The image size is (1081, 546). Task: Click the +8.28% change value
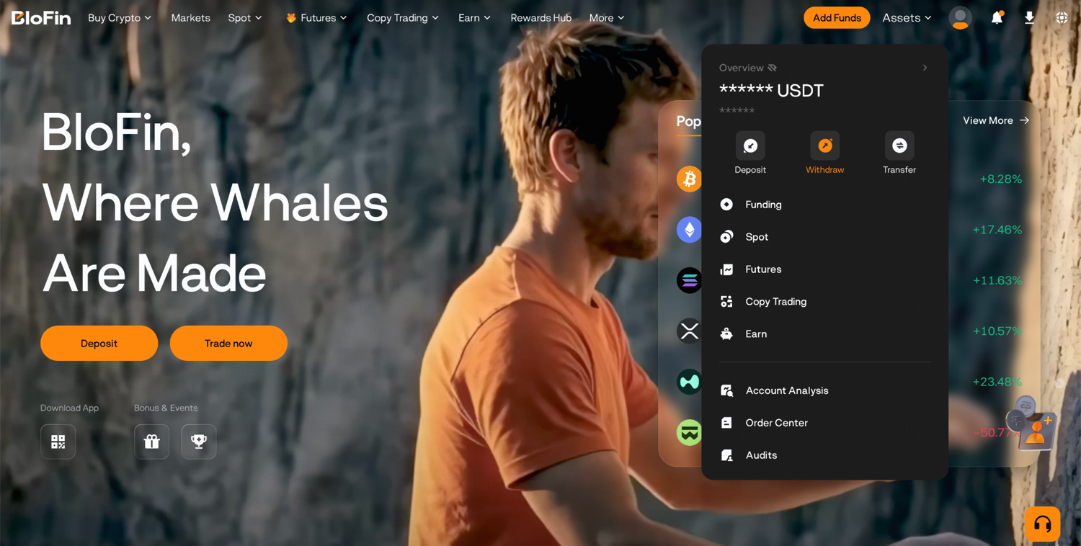tap(1000, 179)
